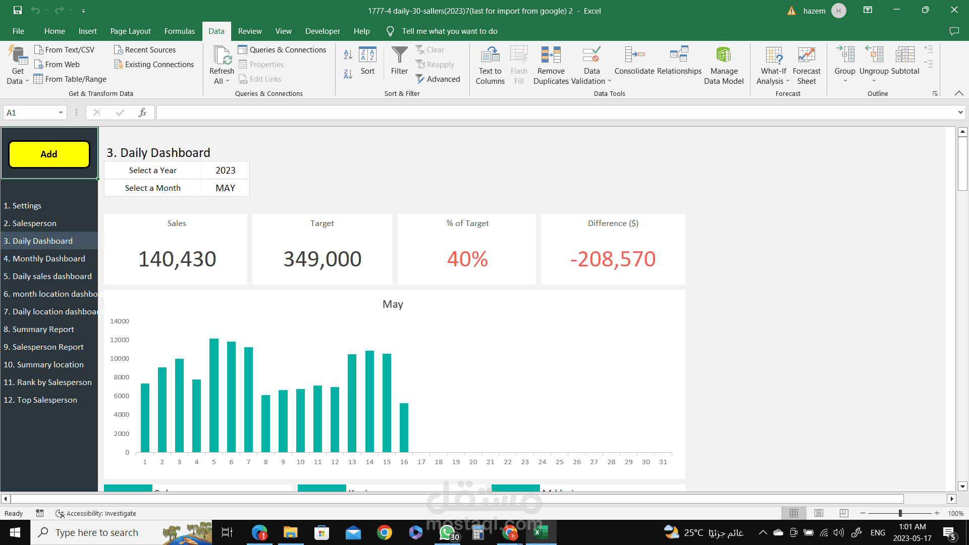Switch to the Insert tab

[x=87, y=31]
